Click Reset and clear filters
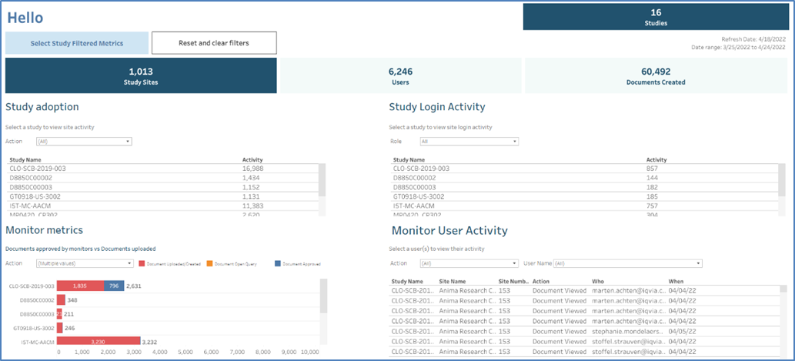Screen dimensions: 795x361 coord(214,43)
